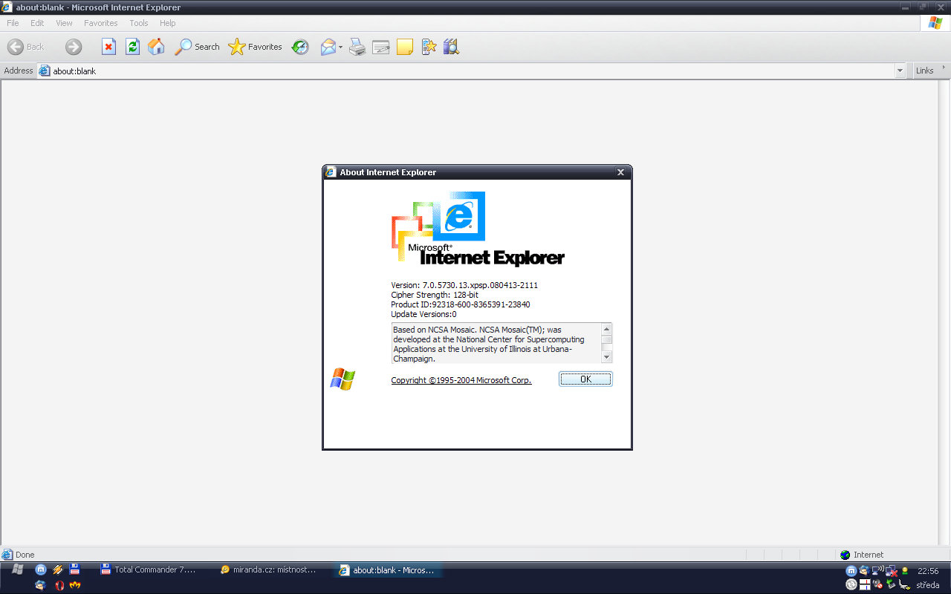Open the Copyright Microsoft Corp. link

461,380
